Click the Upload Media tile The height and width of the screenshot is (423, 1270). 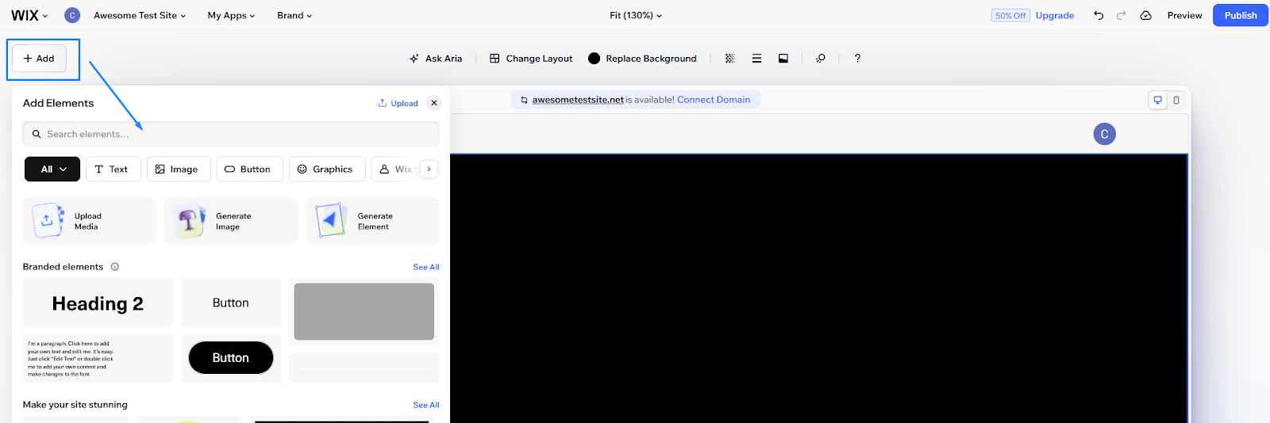[x=89, y=221]
